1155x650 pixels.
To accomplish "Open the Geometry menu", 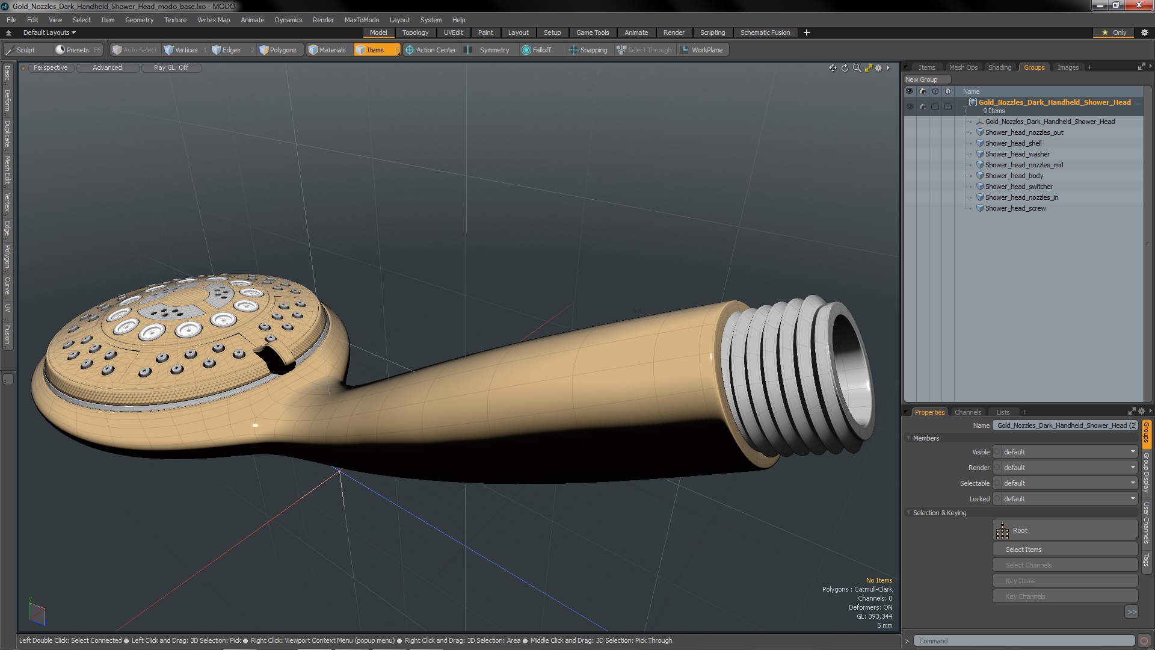I will click(139, 20).
